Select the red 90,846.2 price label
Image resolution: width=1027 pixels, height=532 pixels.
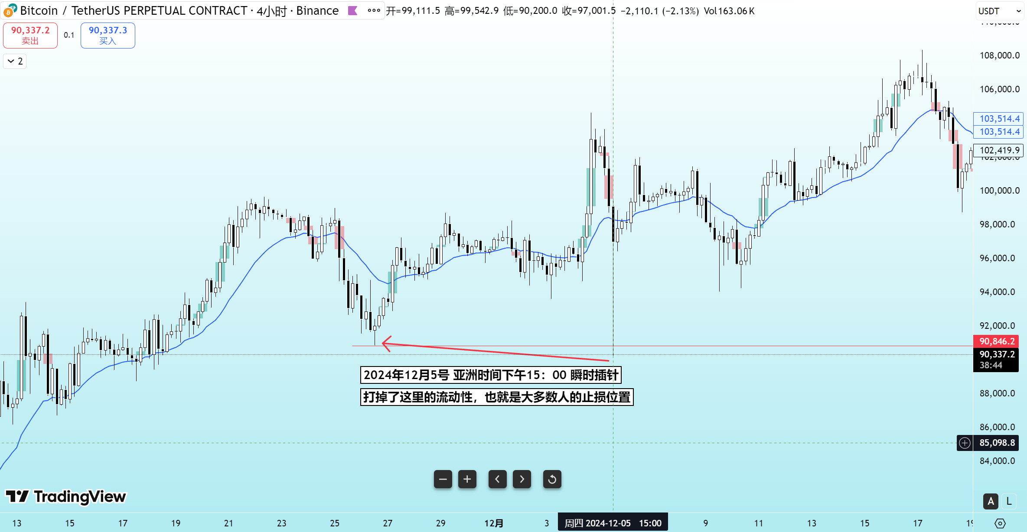pyautogui.click(x=996, y=341)
